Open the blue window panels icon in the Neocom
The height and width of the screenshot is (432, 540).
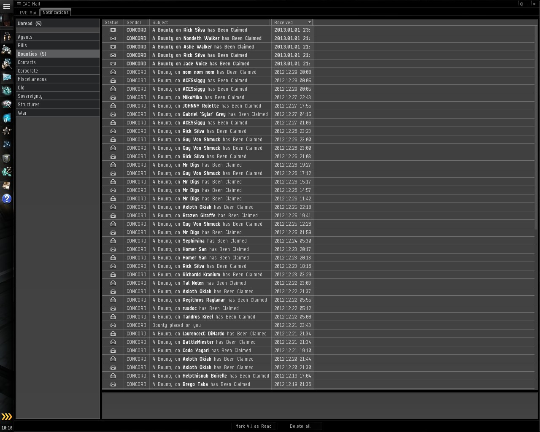(x=7, y=118)
